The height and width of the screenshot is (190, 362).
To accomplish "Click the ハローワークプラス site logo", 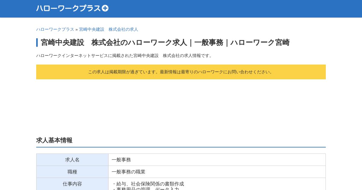I will (72, 8).
